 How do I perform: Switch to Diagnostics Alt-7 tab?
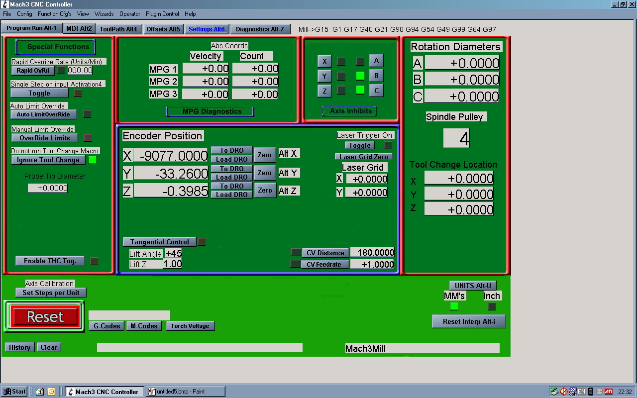pyautogui.click(x=260, y=29)
